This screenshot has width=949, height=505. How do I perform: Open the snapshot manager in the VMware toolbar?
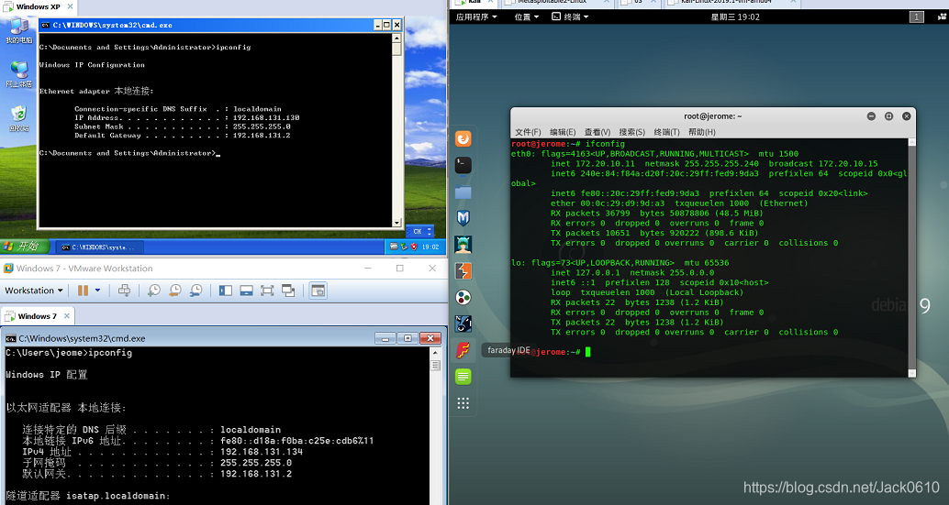click(195, 291)
